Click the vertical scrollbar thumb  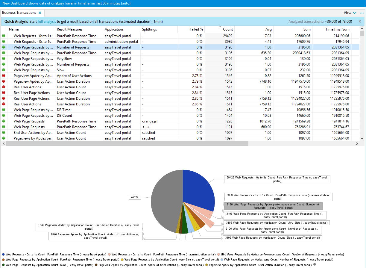[x=362, y=33]
